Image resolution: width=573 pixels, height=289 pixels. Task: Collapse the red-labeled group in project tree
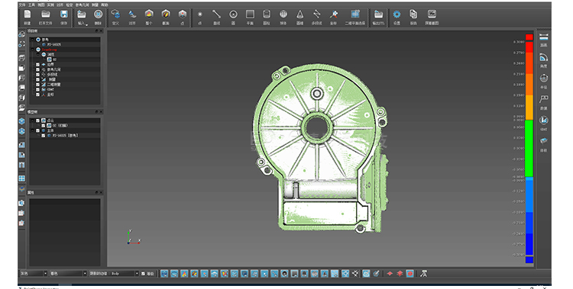tap(33, 50)
